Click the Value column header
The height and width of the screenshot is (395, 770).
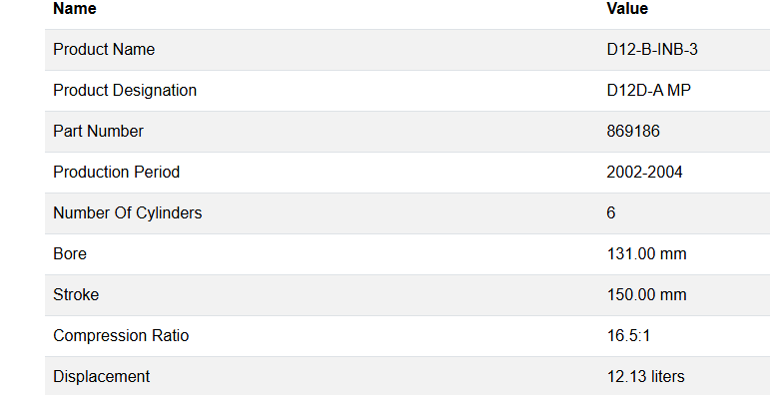(627, 8)
